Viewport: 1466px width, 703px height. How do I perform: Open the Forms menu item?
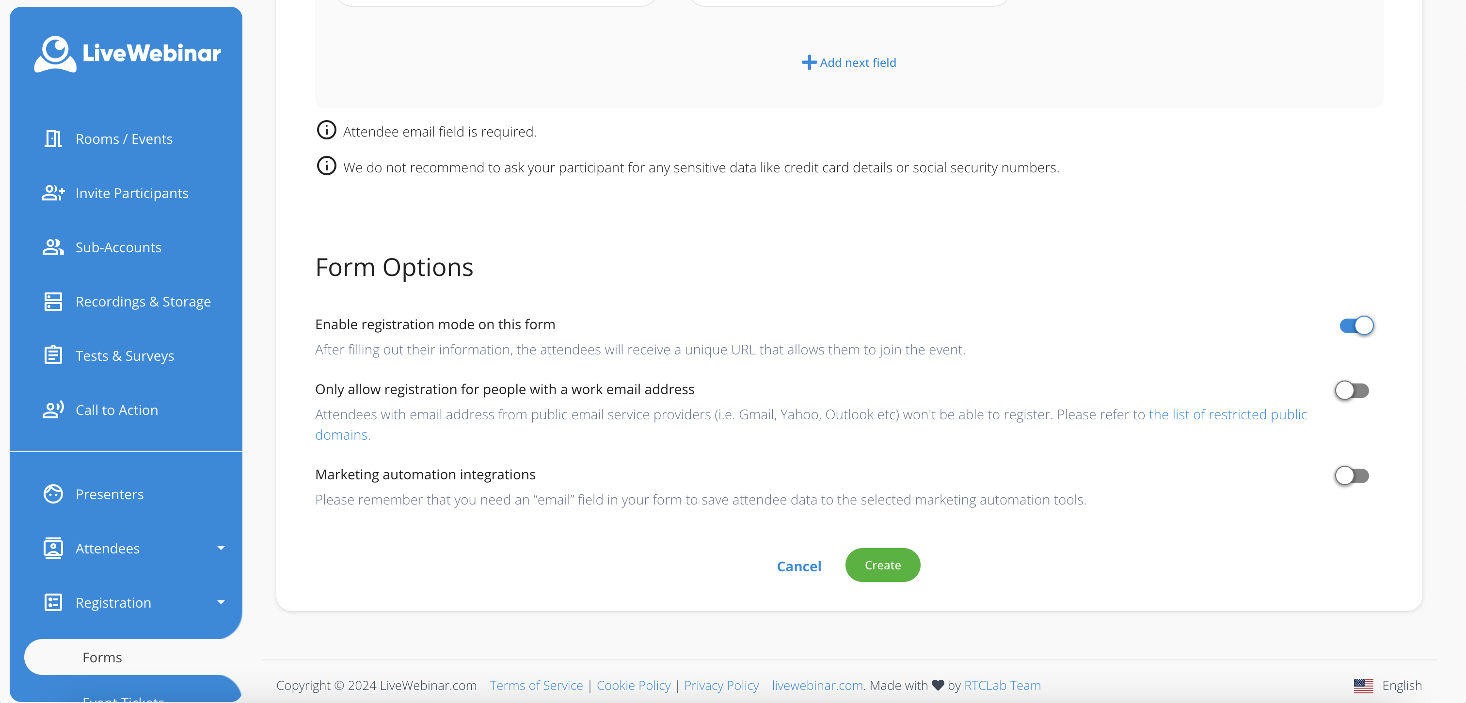(102, 657)
